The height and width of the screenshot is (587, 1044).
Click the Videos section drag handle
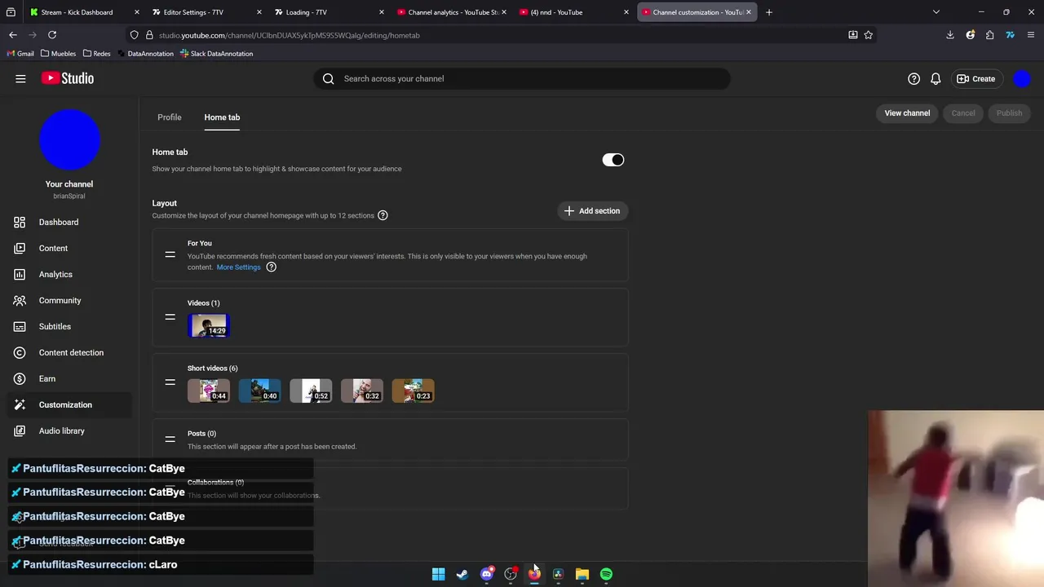(x=170, y=317)
